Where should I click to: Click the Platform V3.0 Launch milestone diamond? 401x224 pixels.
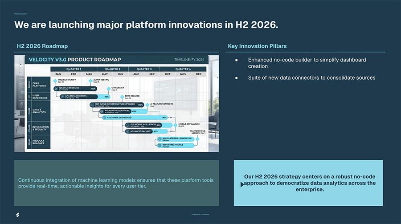[x=197, y=139]
